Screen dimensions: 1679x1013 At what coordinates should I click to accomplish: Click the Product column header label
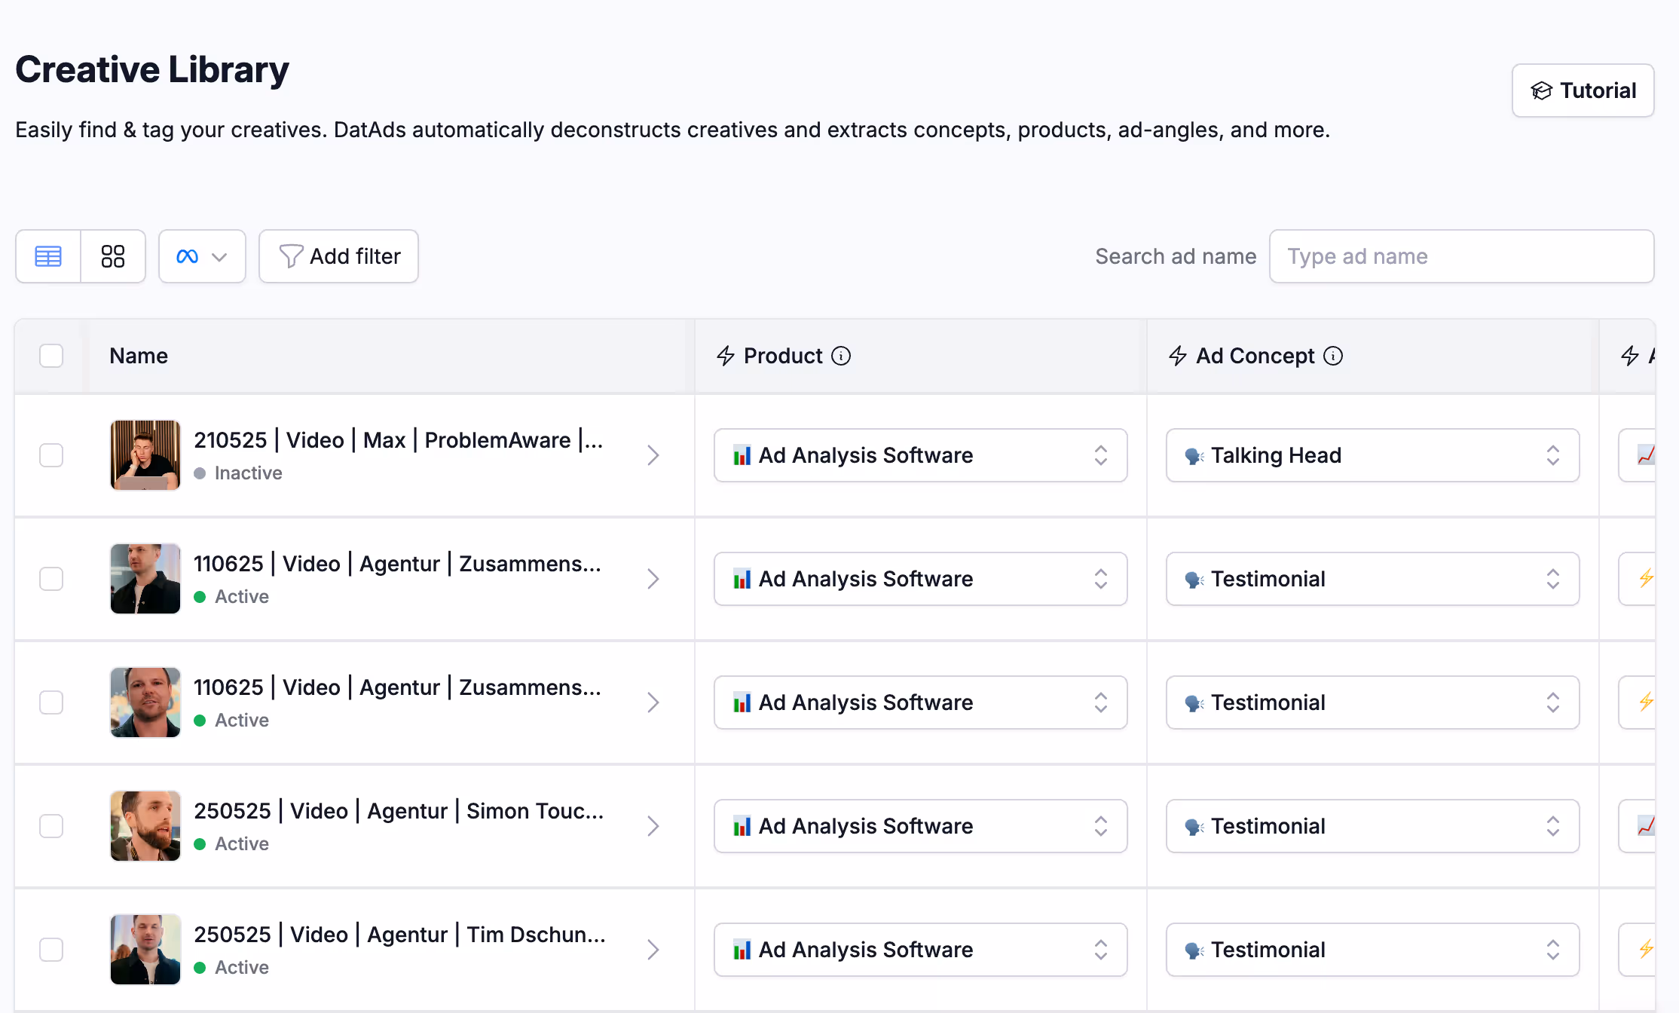(783, 356)
